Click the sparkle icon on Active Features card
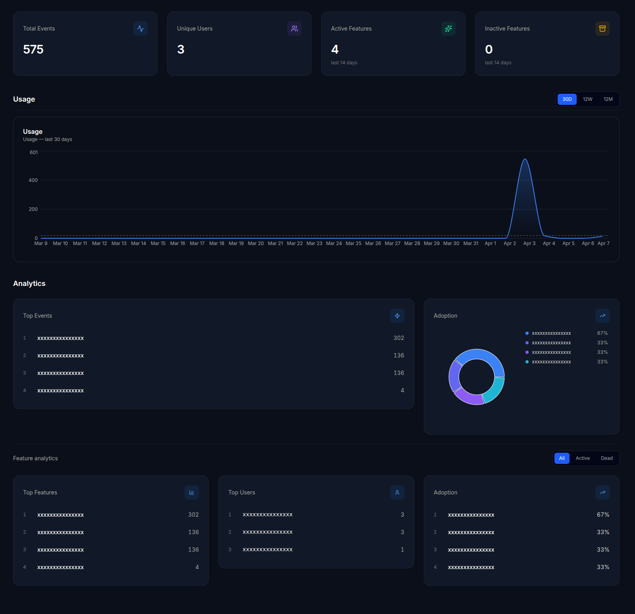The width and height of the screenshot is (635, 614). tap(448, 29)
